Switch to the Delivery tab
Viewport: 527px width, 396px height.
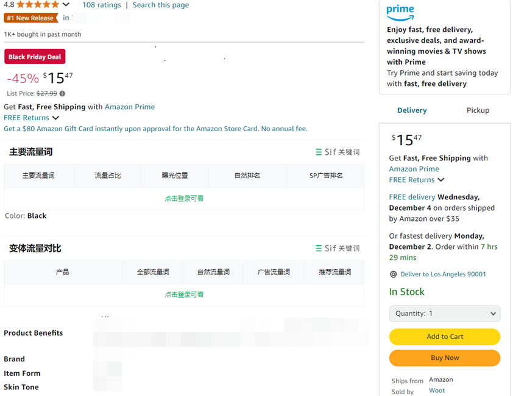click(412, 110)
